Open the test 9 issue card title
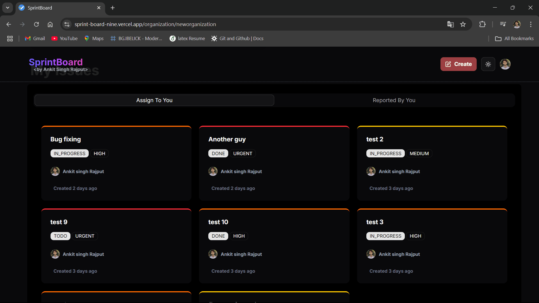 pos(59,222)
